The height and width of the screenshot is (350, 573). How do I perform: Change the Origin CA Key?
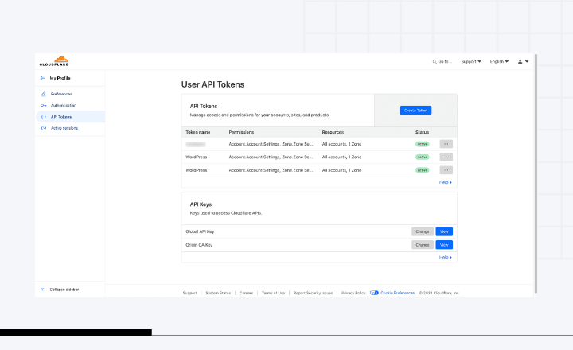[422, 245]
